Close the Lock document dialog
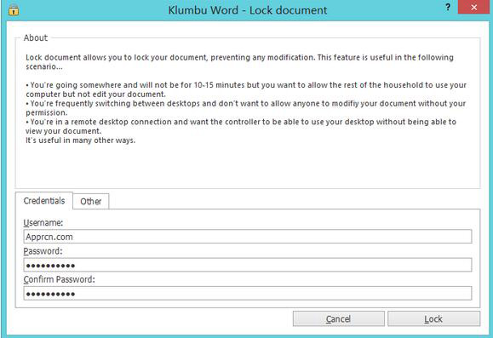The height and width of the screenshot is (338, 493). 473,7
